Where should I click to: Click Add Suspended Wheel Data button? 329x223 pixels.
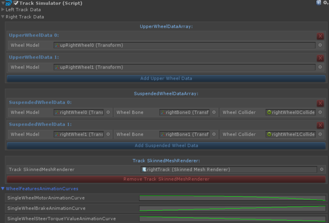pos(166,146)
